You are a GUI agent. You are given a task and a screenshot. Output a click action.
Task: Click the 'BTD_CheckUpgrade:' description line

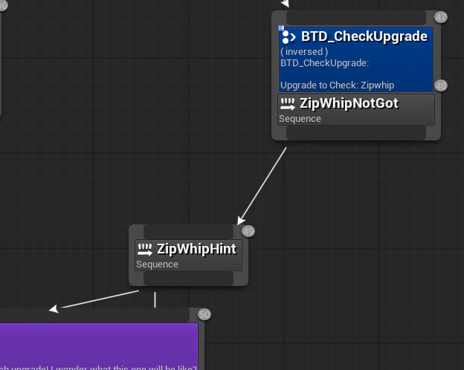[x=325, y=63]
